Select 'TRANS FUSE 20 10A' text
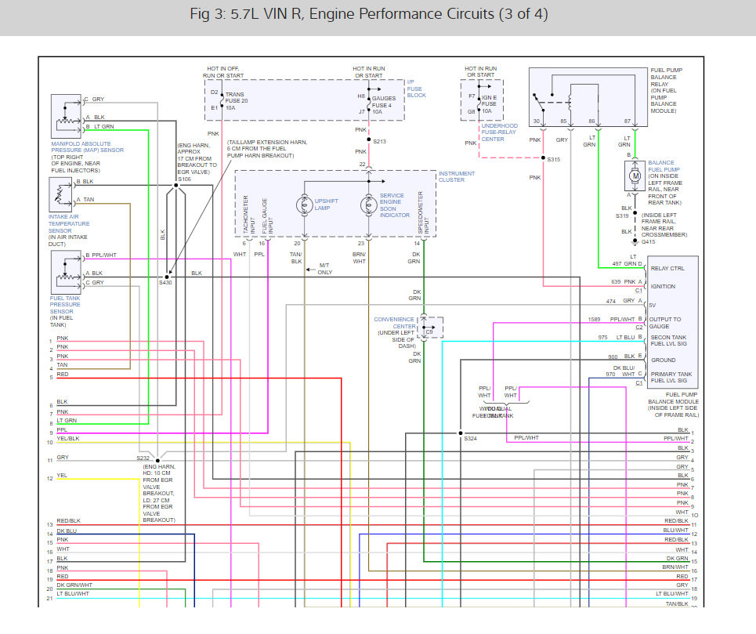Screen dimensions: 756x634 tap(237, 101)
